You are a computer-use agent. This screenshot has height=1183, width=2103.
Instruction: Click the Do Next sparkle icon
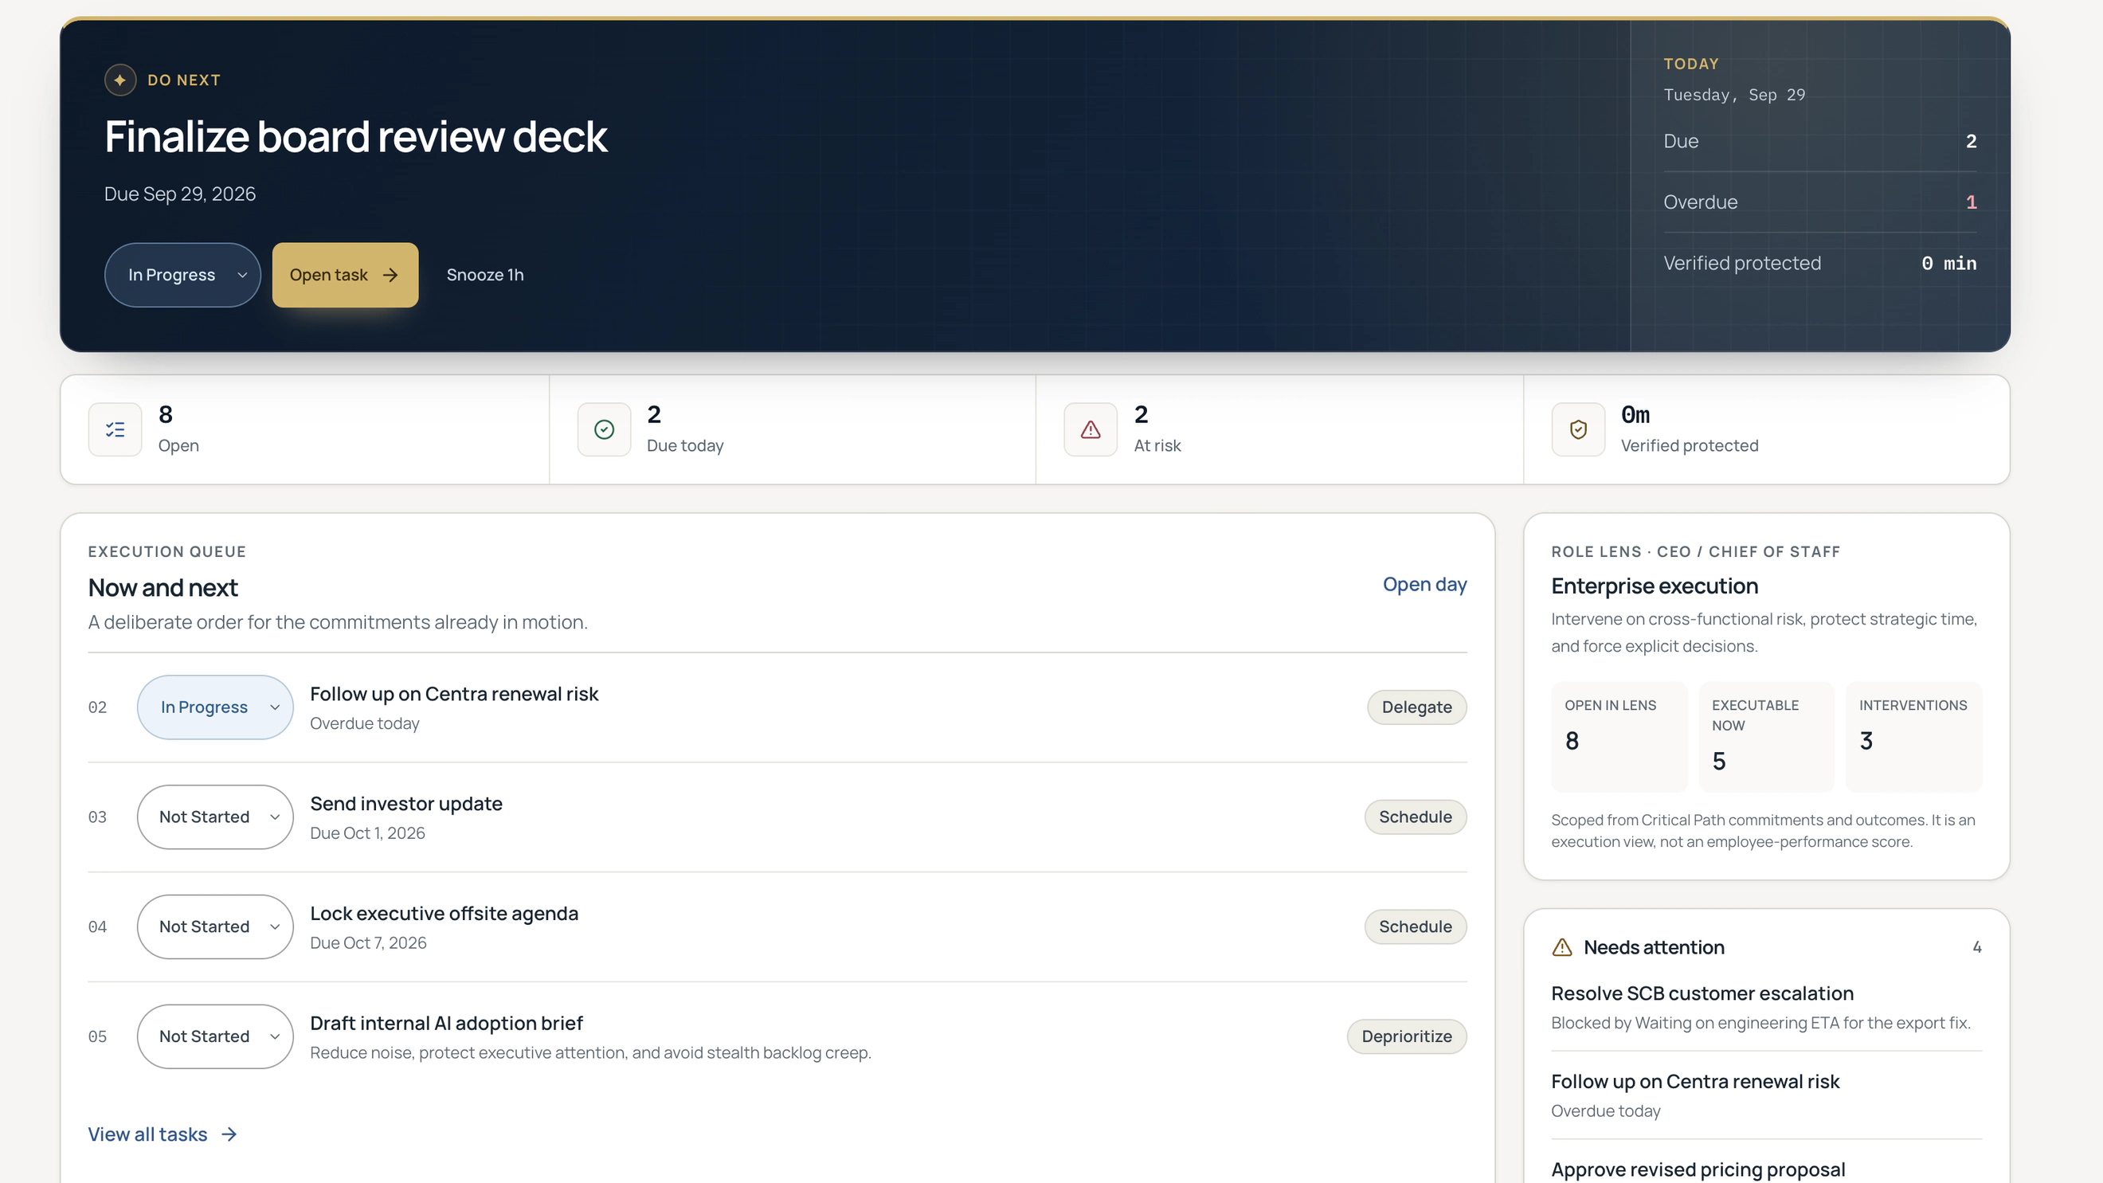click(x=120, y=80)
